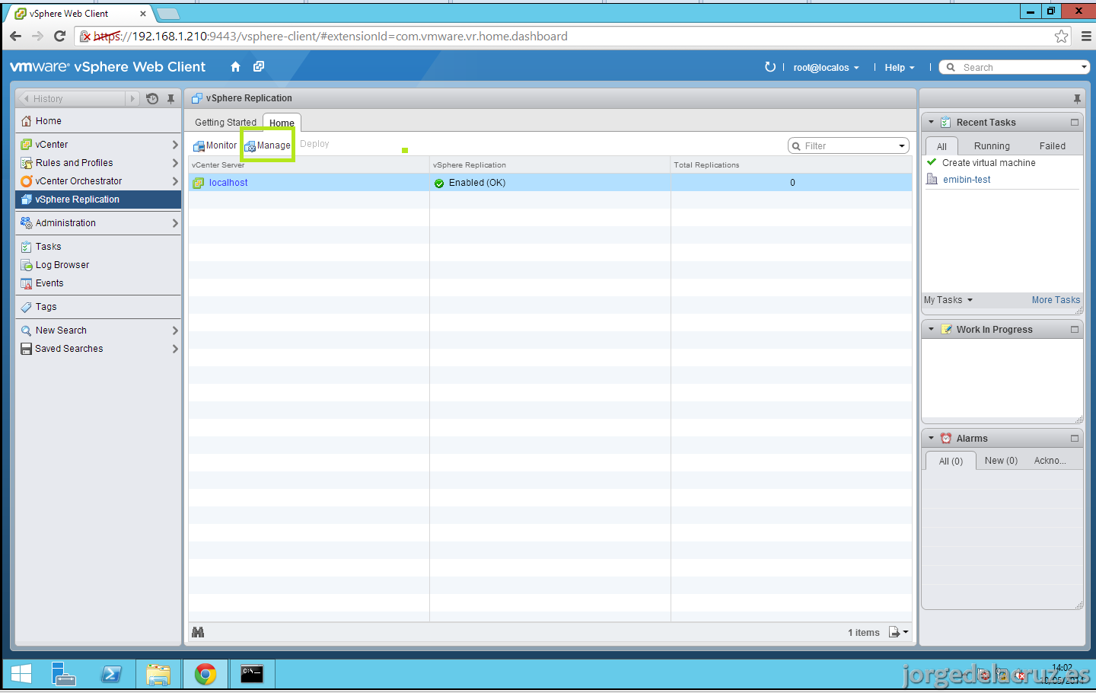Open Events in the navigator
The width and height of the screenshot is (1096, 693).
98,283
